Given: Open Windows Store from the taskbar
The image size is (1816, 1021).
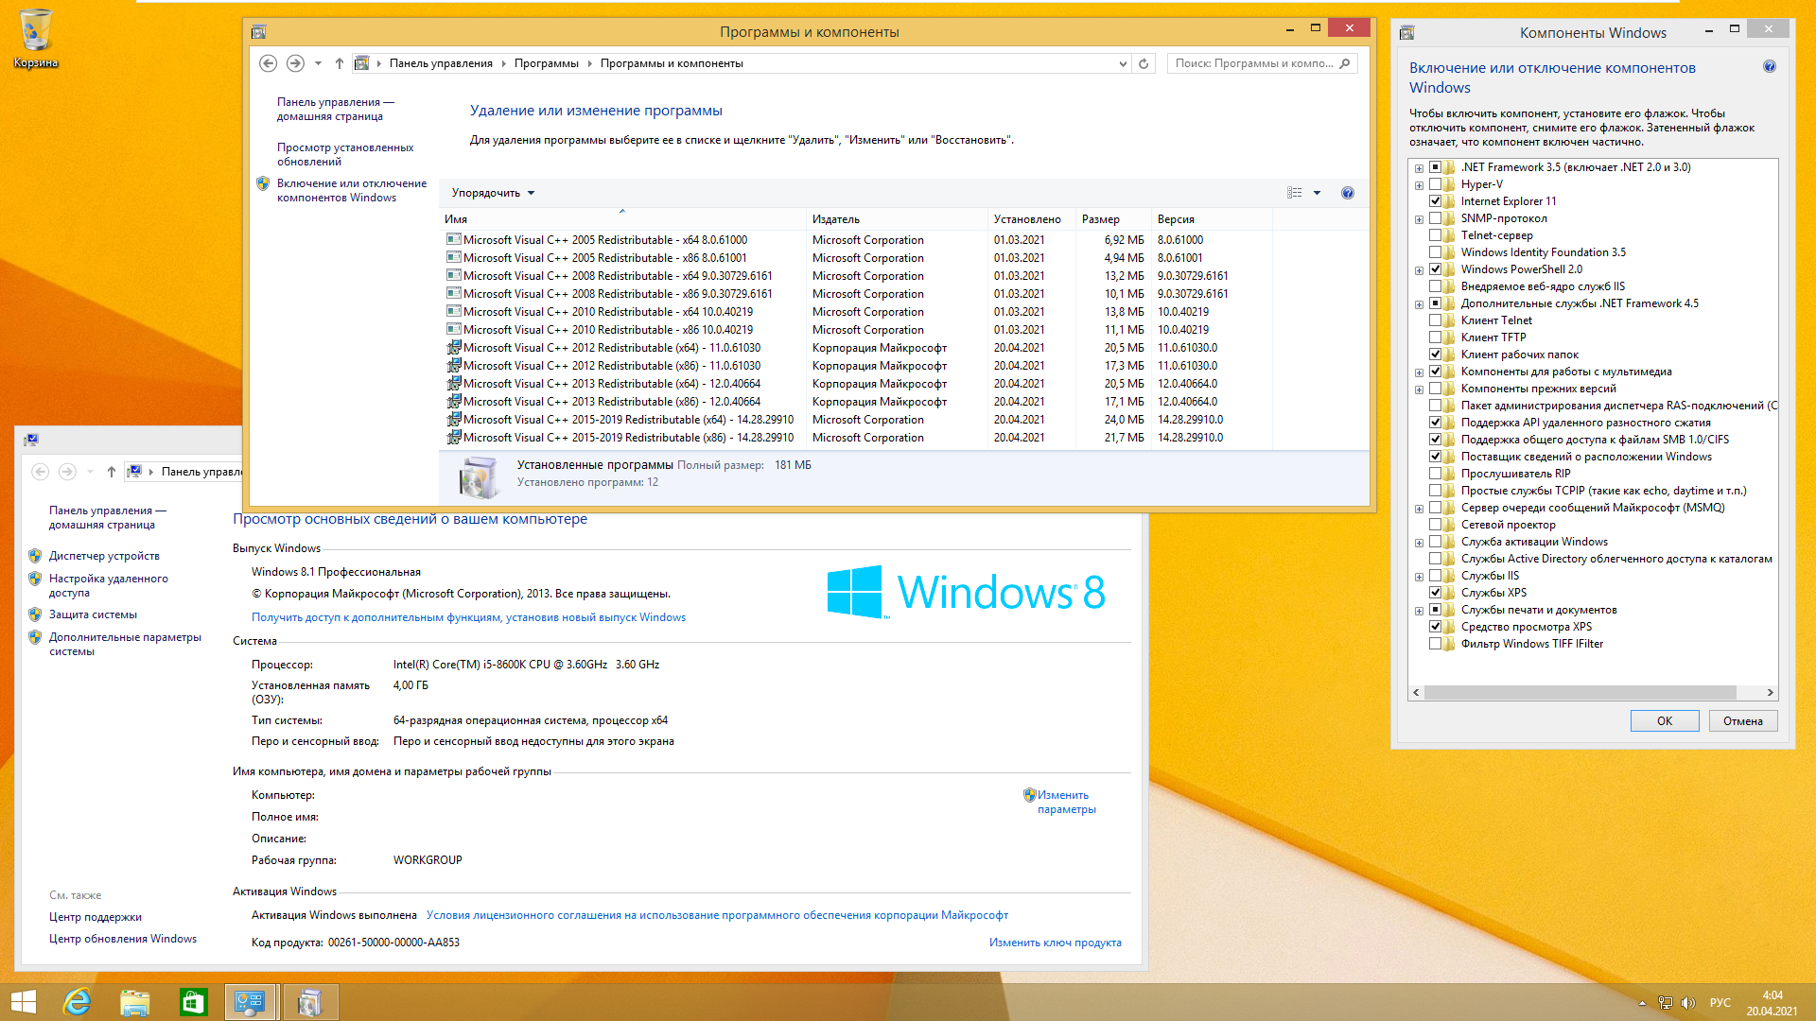Looking at the screenshot, I should 193,1002.
